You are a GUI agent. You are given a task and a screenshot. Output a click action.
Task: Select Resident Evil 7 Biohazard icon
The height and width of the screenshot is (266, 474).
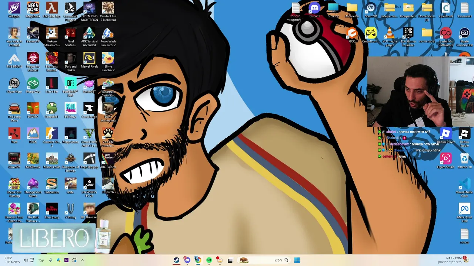point(108,12)
